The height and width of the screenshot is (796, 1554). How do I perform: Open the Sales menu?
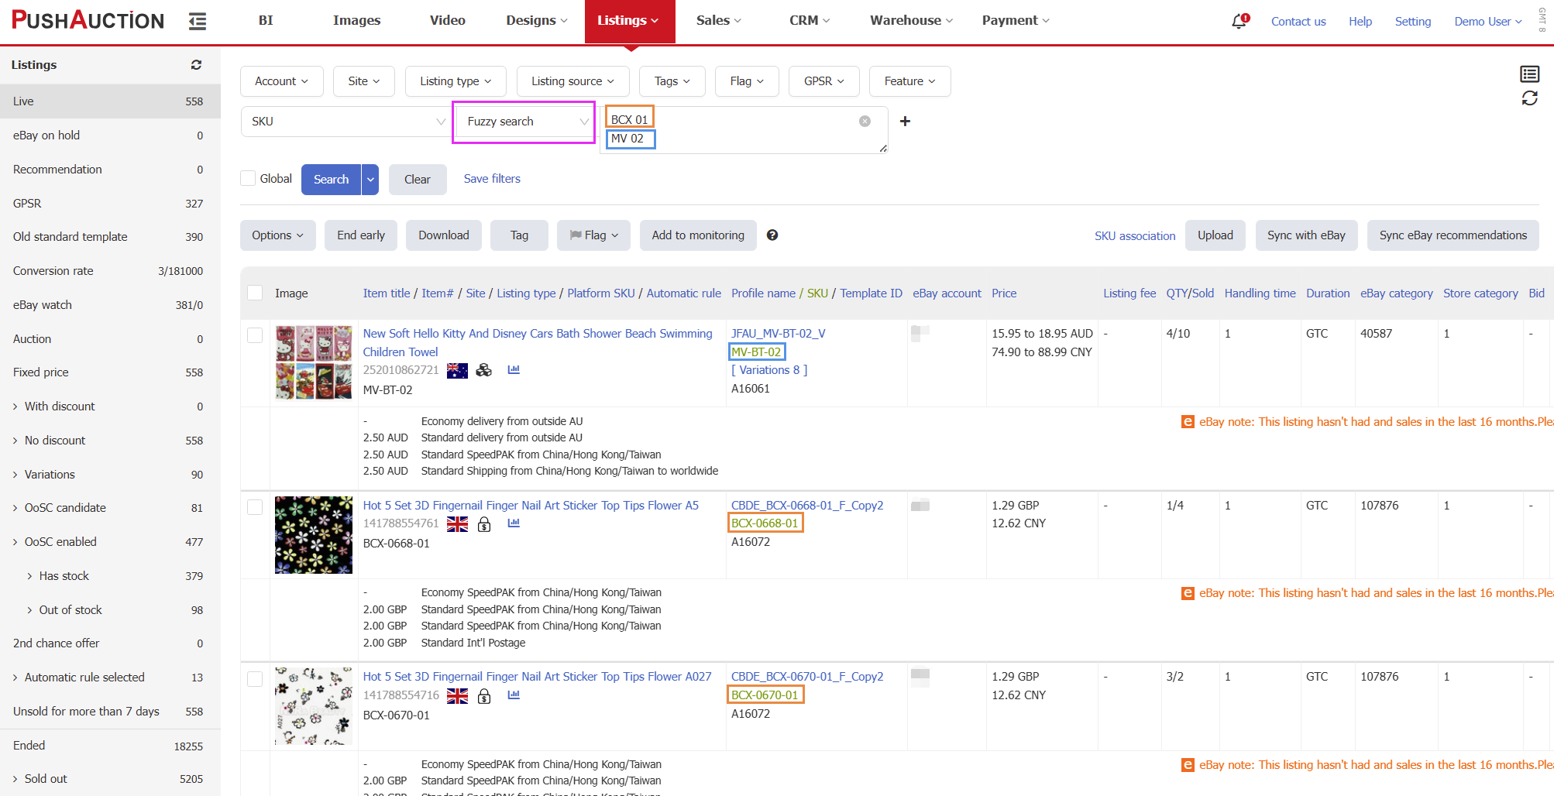tap(718, 21)
